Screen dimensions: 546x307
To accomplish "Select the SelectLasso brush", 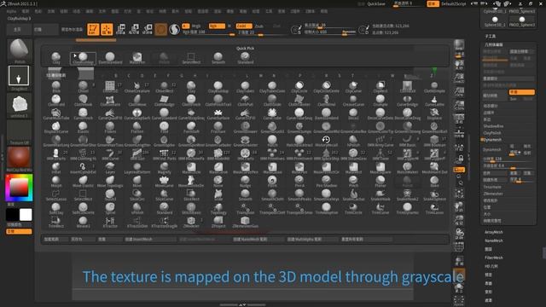I will (x=55, y=195).
